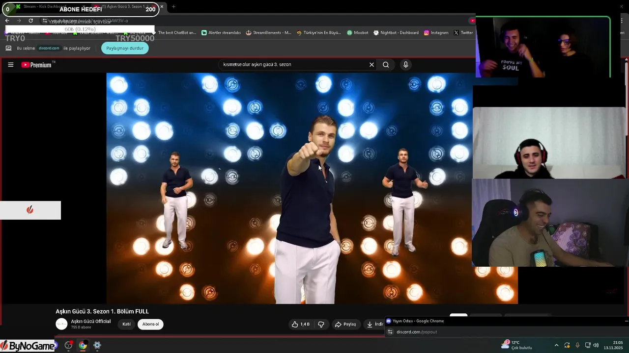Open network display tray icon
The height and width of the screenshot is (353, 629).
coord(588,345)
